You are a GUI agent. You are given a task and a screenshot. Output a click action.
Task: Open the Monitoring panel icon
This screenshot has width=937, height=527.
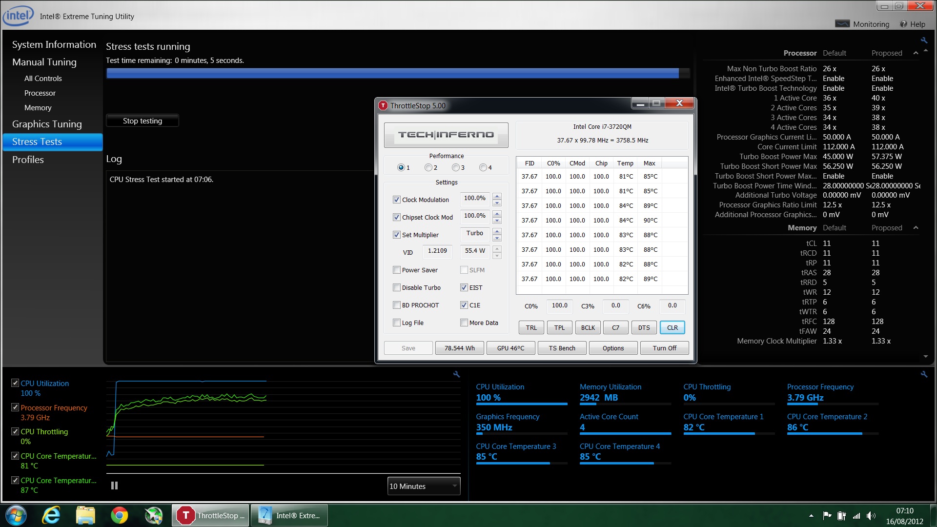point(842,24)
